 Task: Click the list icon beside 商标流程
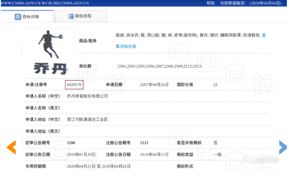pyautogui.click(x=71, y=16)
